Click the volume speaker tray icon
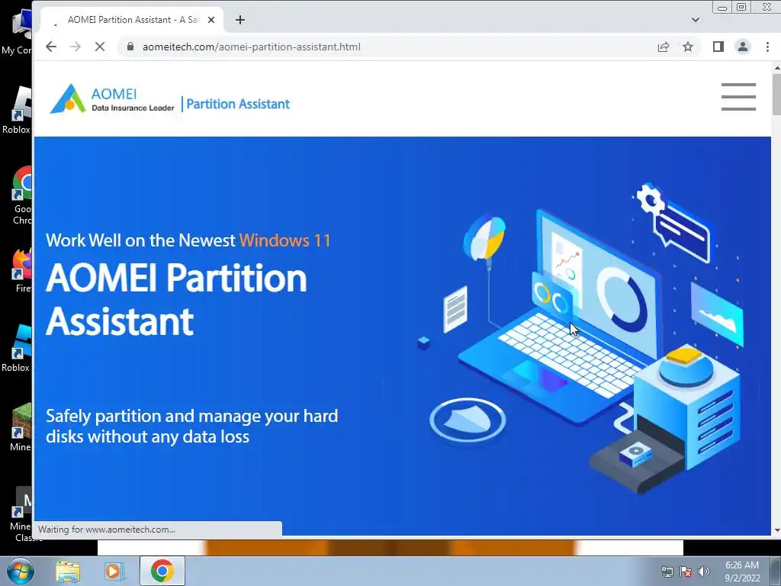This screenshot has width=781, height=586. coord(704,572)
